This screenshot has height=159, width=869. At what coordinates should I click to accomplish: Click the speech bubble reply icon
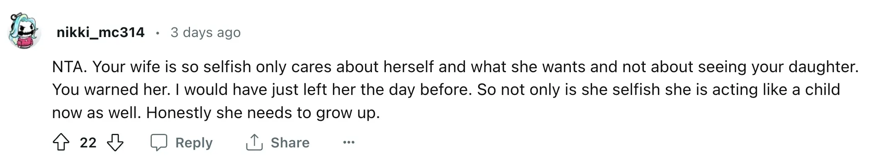point(159,142)
